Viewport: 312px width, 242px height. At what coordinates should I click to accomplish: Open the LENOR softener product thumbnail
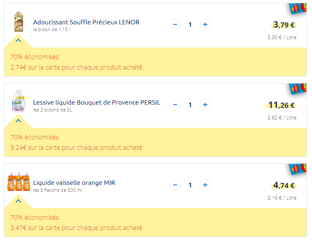tap(19, 21)
